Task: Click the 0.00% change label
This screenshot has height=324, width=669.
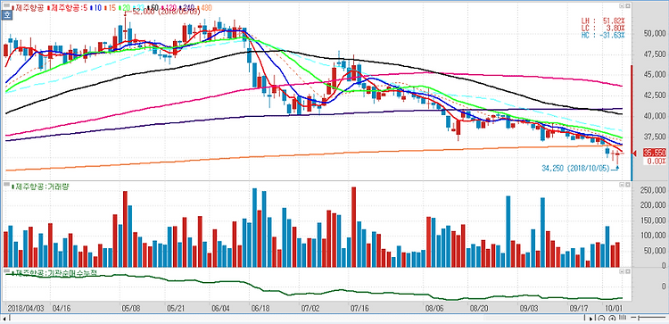Action: (x=657, y=162)
